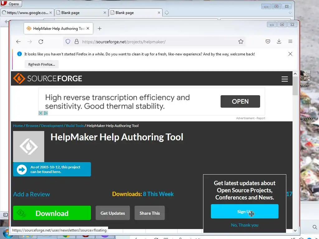Image resolution: width=319 pixels, height=239 pixels.
Task: Reload the SourceForge page
Action: tap(41, 42)
